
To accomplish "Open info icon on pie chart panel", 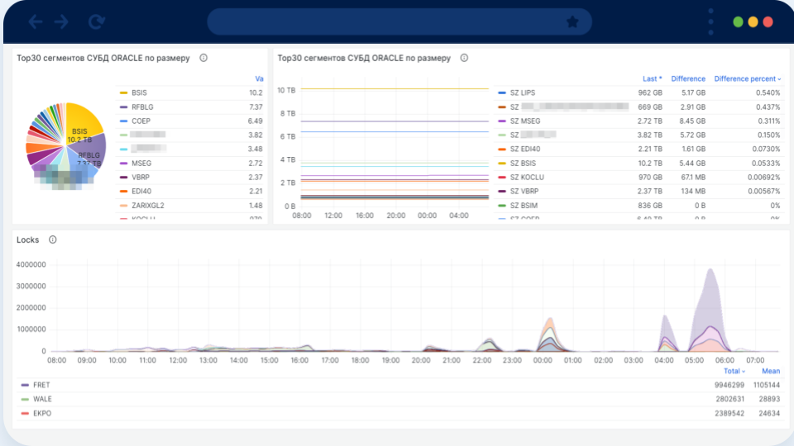I will click(203, 58).
